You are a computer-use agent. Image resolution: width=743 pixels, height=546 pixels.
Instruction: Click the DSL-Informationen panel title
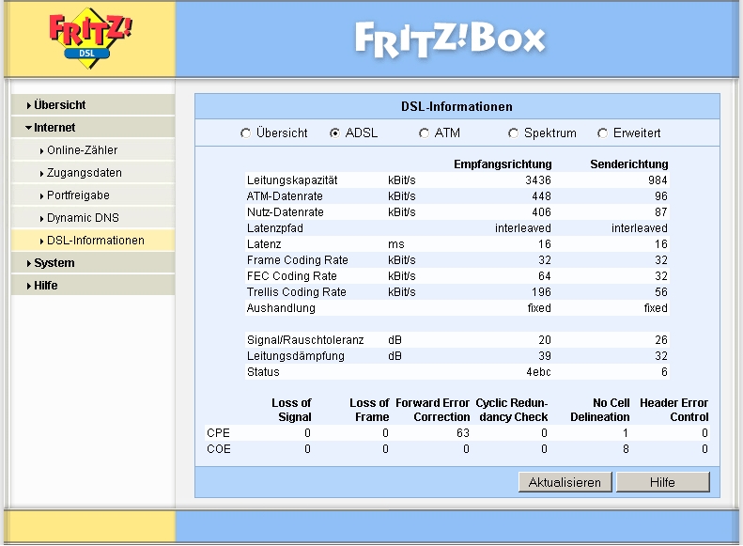(457, 106)
